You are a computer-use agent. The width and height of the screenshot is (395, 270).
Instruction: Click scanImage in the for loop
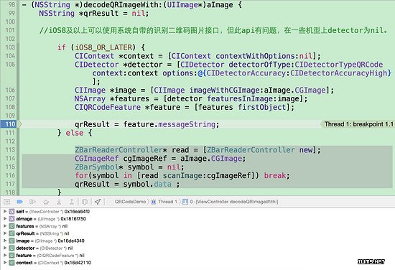click(182, 175)
